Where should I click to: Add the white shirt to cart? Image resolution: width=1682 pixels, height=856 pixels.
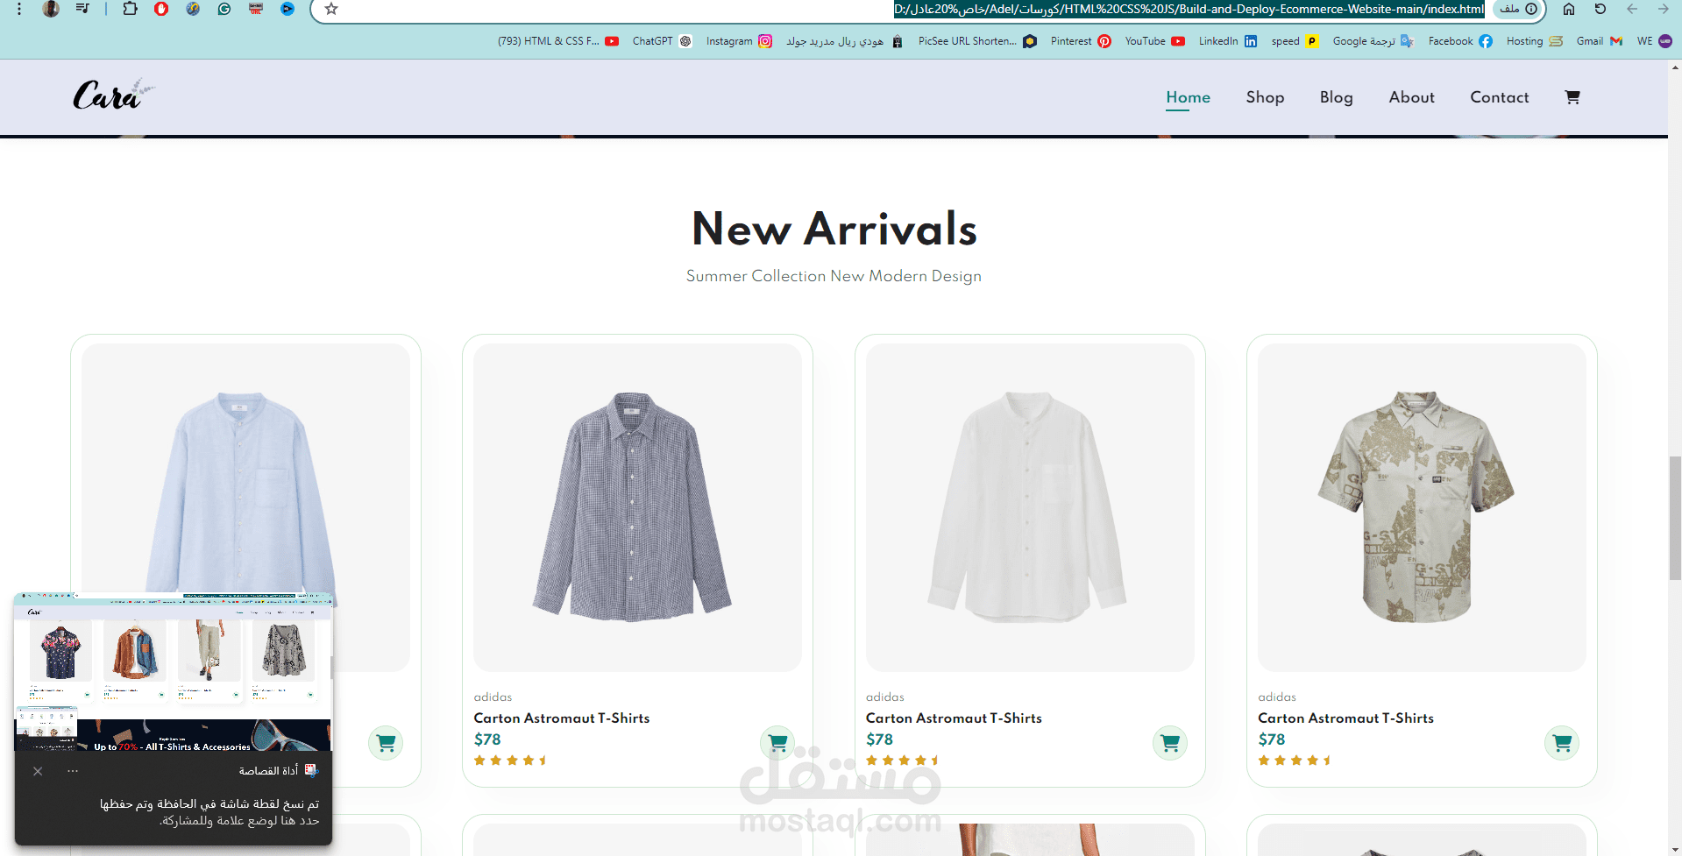click(1169, 743)
